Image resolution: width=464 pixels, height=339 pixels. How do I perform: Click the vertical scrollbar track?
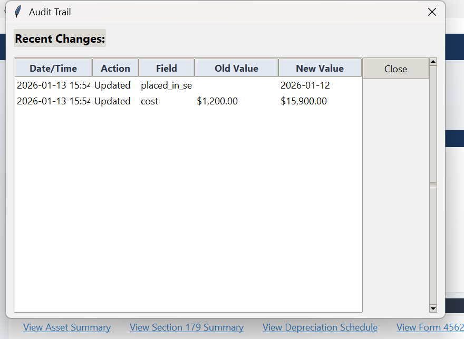pyautogui.click(x=433, y=185)
